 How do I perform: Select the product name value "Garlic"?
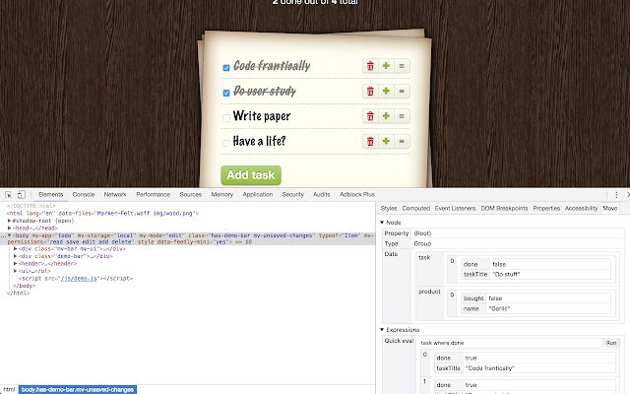pos(499,308)
